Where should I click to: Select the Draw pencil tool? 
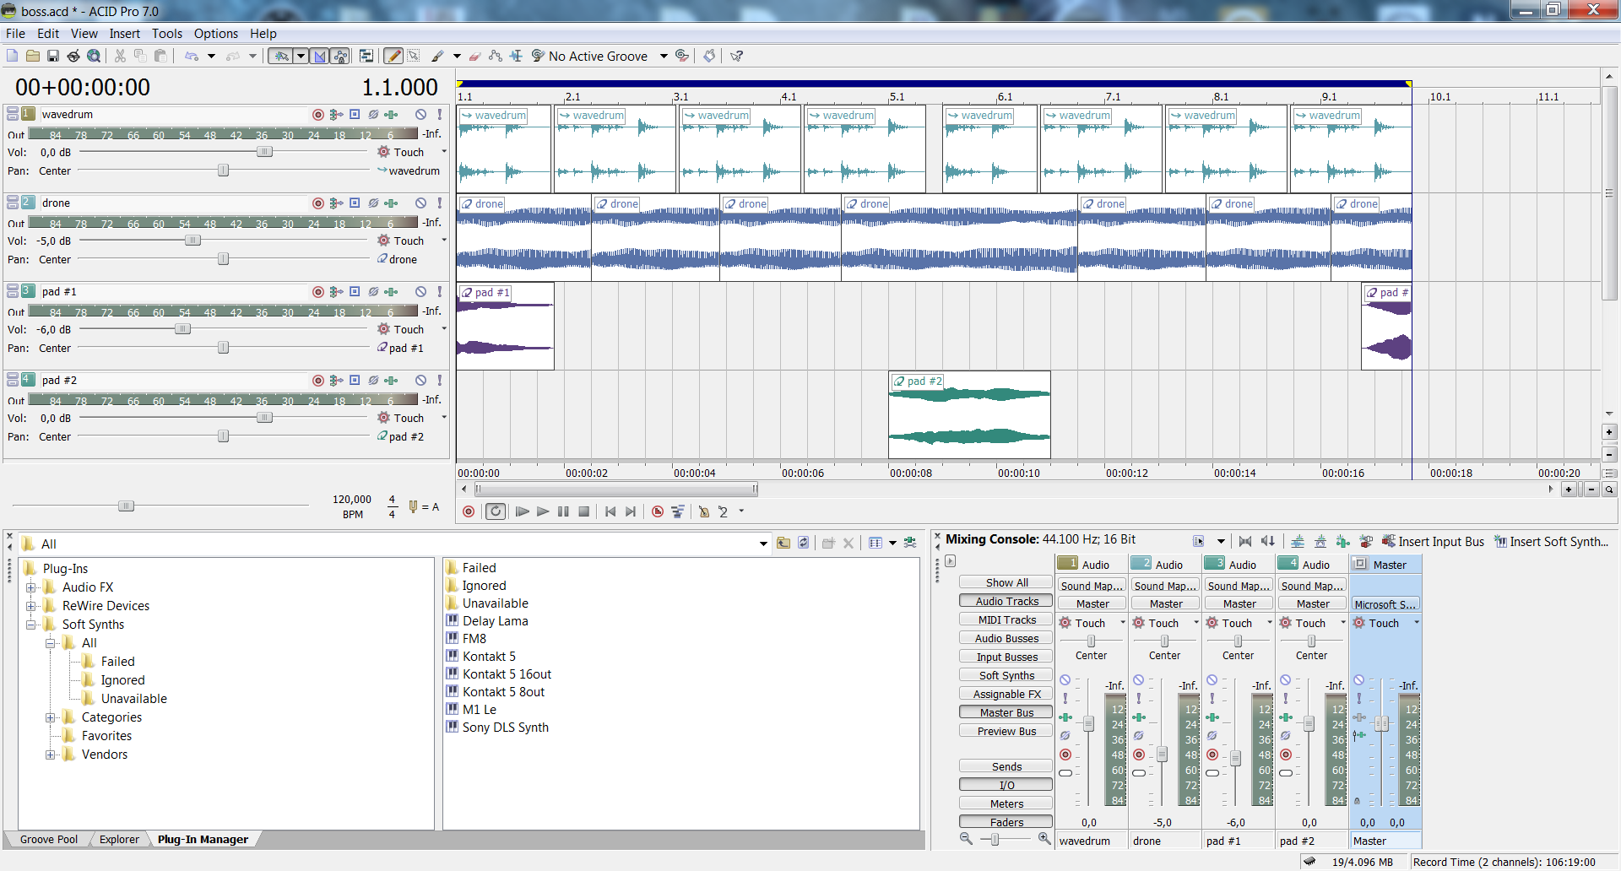pos(393,56)
